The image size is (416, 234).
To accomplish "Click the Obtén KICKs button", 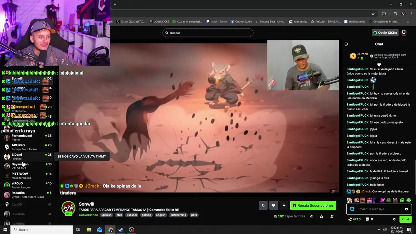I will (x=385, y=32).
